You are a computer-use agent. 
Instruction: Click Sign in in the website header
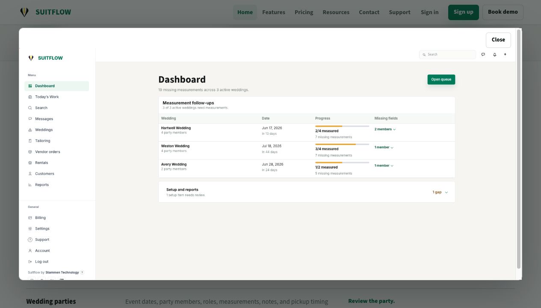pos(430,12)
